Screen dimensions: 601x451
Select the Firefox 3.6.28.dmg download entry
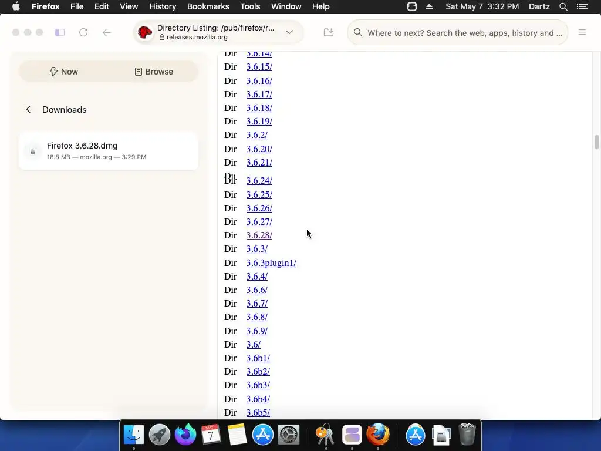tap(109, 151)
